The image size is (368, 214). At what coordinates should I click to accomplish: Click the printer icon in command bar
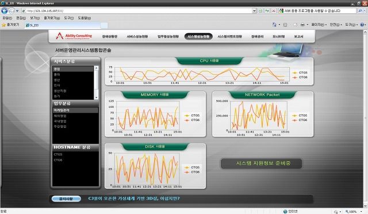coord(302,25)
